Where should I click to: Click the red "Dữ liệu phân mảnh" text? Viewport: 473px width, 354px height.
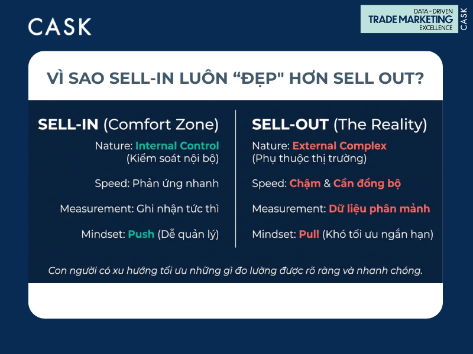click(380, 209)
